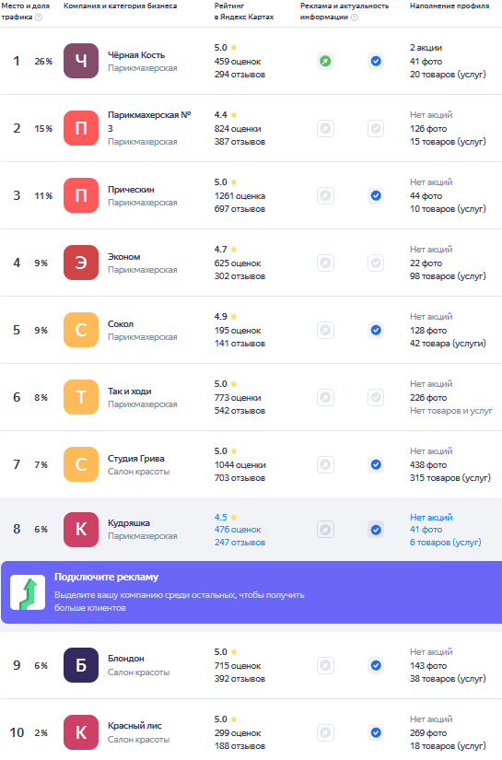Open Кудряшка's '247 отзывов' reviews link
Screen dimensions: 502x760
coord(239,543)
